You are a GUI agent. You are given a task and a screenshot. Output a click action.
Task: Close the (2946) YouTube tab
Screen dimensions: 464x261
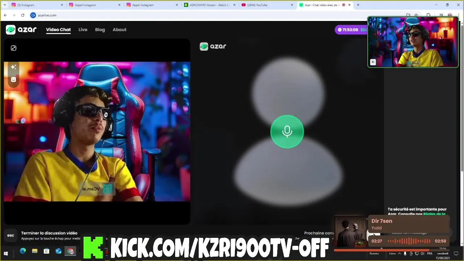click(x=292, y=5)
